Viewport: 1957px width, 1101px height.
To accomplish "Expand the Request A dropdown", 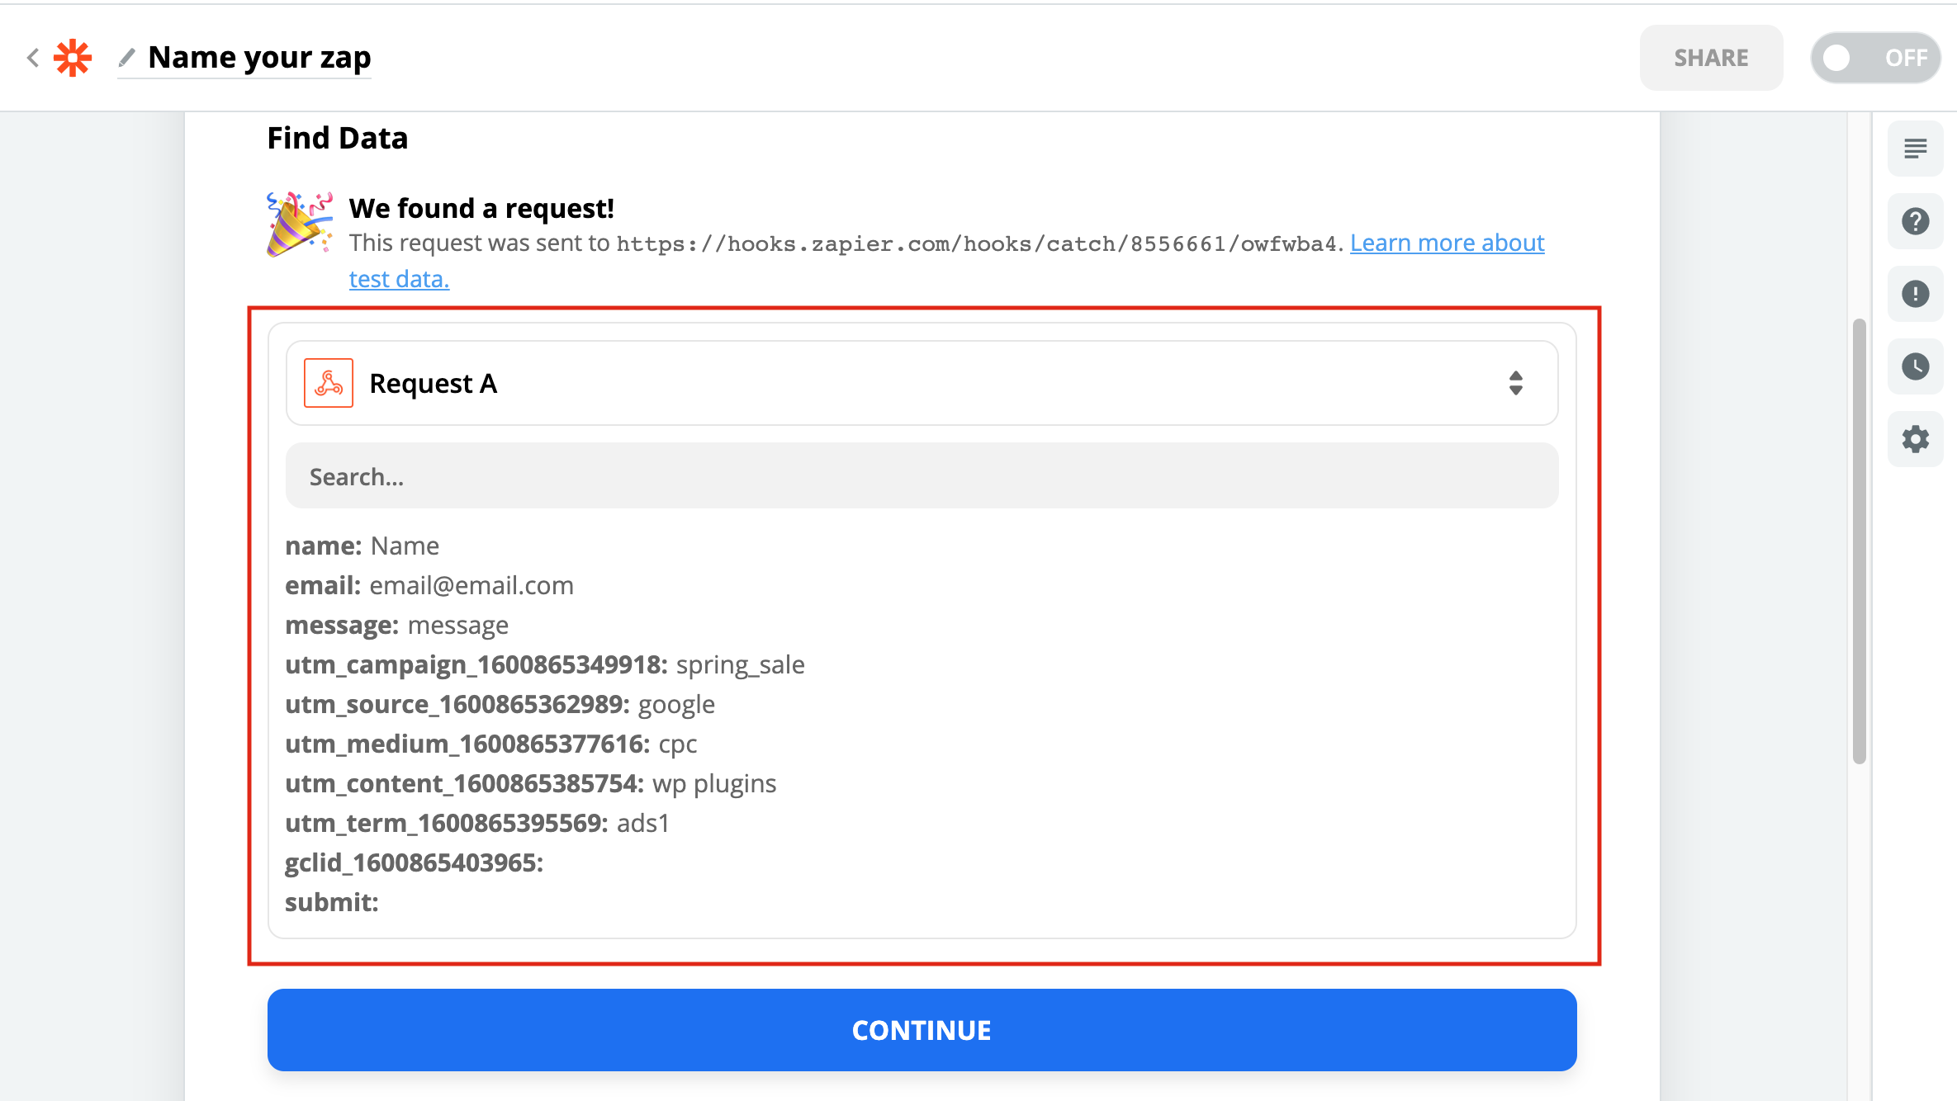I will (922, 383).
